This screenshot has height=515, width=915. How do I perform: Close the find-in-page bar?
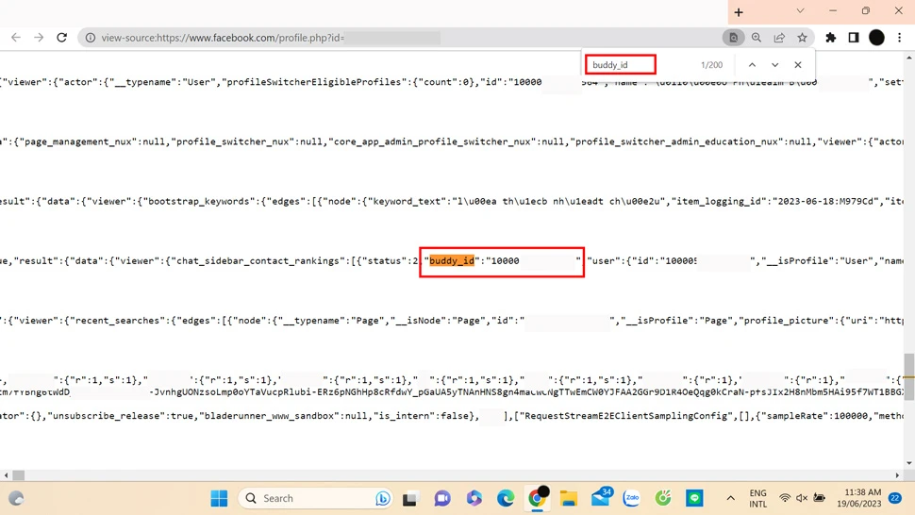(798, 65)
